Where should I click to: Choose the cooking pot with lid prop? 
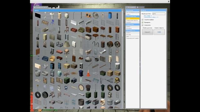[x=110, y=102]
